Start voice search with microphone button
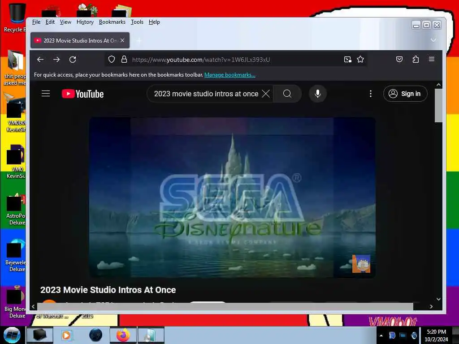The height and width of the screenshot is (344, 459). click(318, 94)
